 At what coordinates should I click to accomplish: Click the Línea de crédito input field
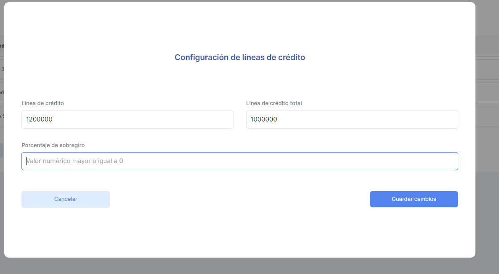127,119
